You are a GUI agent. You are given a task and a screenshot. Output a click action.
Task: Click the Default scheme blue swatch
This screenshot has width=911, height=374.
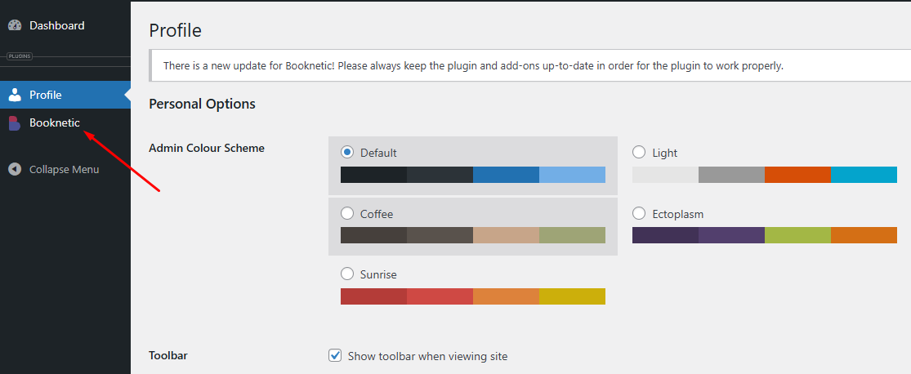506,175
